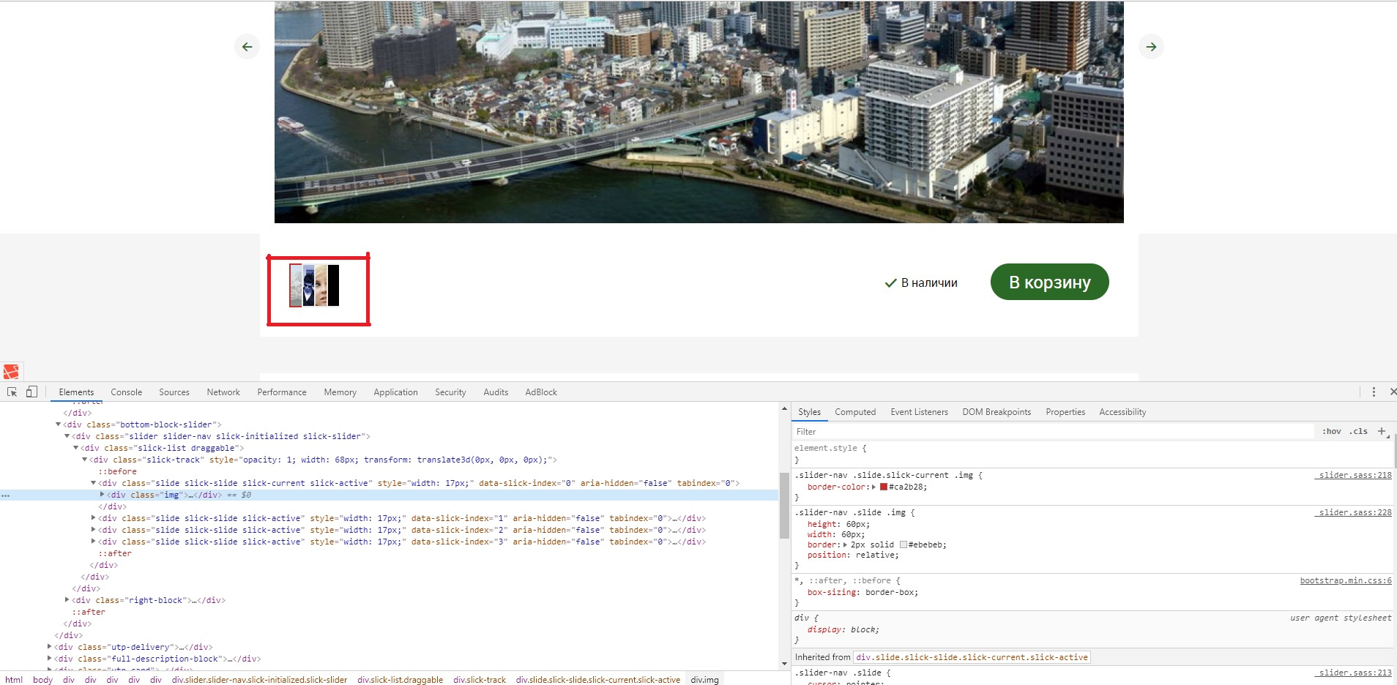Viewport: 1397px width, 685px height.
Task: Toggle .cls class editor
Action: point(1360,432)
